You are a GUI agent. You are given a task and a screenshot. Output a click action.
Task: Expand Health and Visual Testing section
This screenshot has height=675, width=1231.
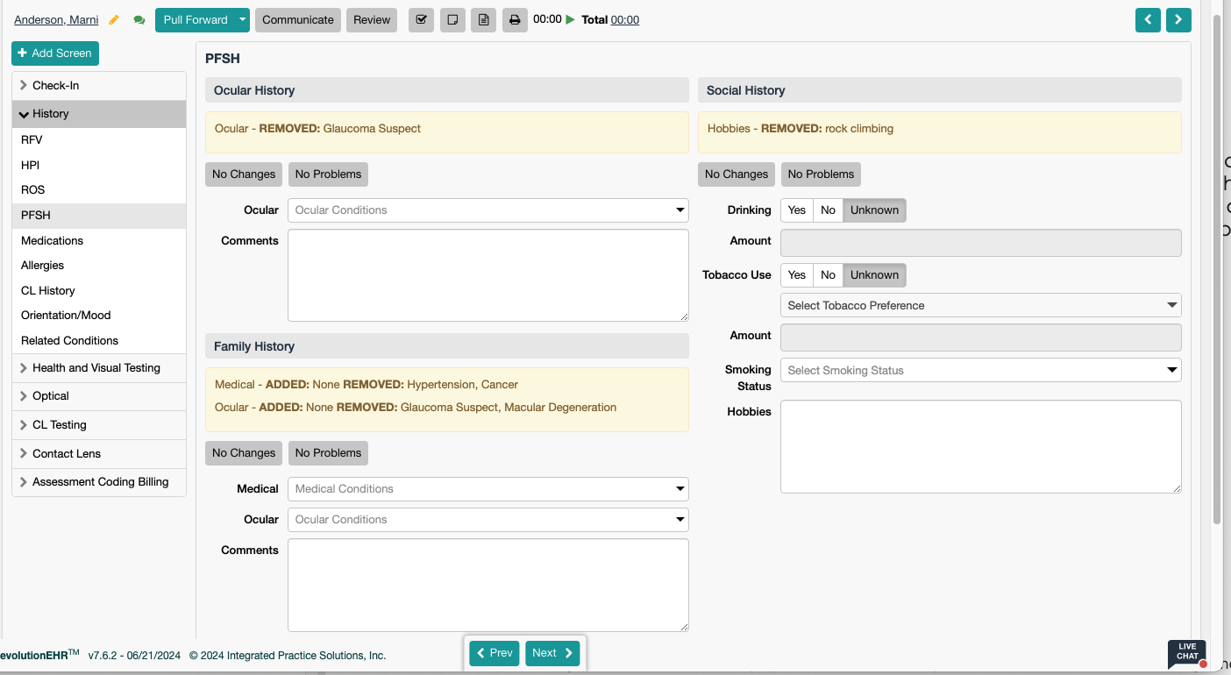point(99,368)
